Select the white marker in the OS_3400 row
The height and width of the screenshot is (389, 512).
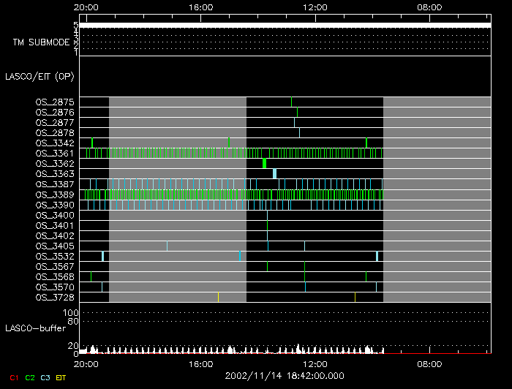pyautogui.click(x=267, y=215)
